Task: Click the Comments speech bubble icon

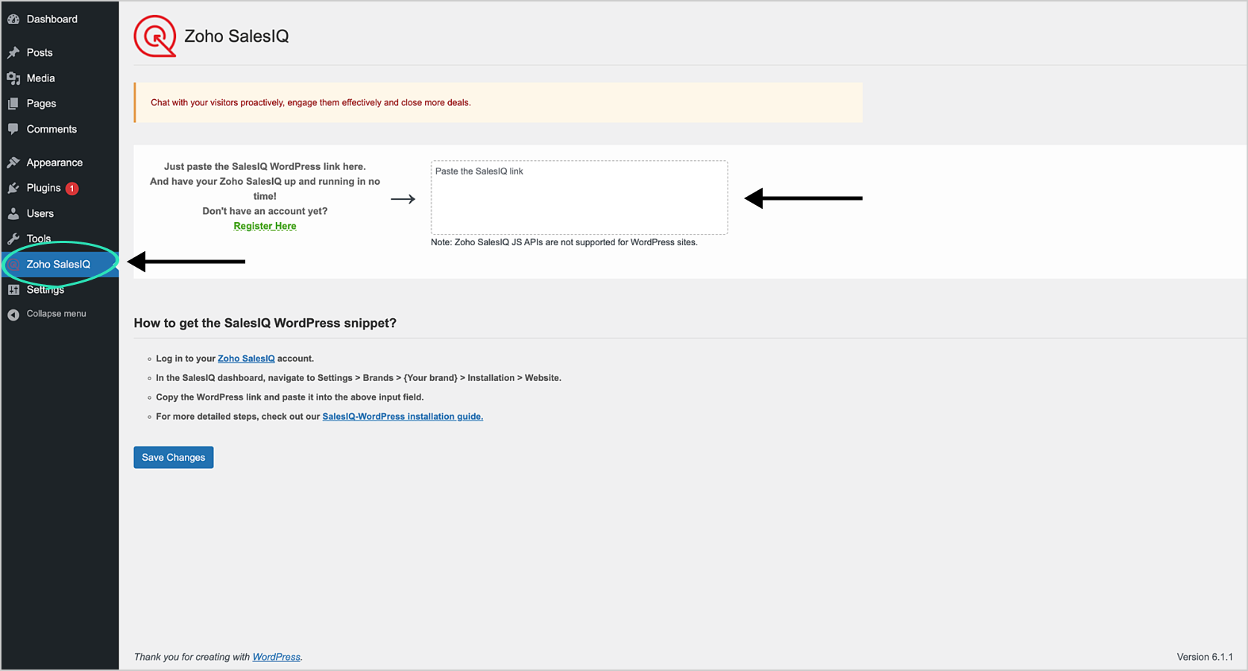Action: pyautogui.click(x=13, y=129)
